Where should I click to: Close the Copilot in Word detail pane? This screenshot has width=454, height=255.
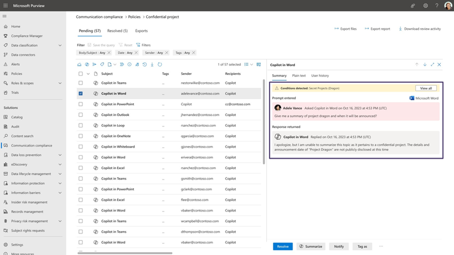coord(439,65)
